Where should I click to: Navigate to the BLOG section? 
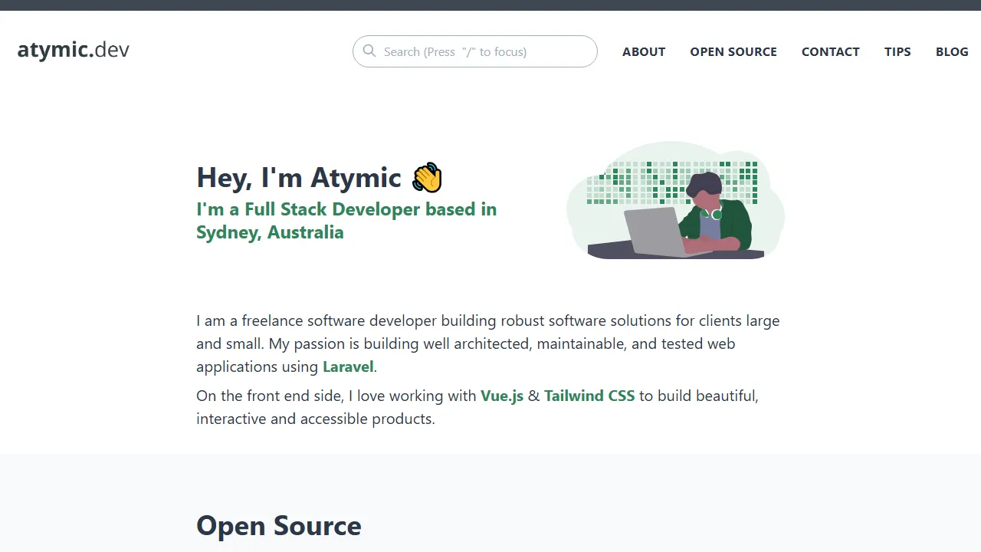952,51
